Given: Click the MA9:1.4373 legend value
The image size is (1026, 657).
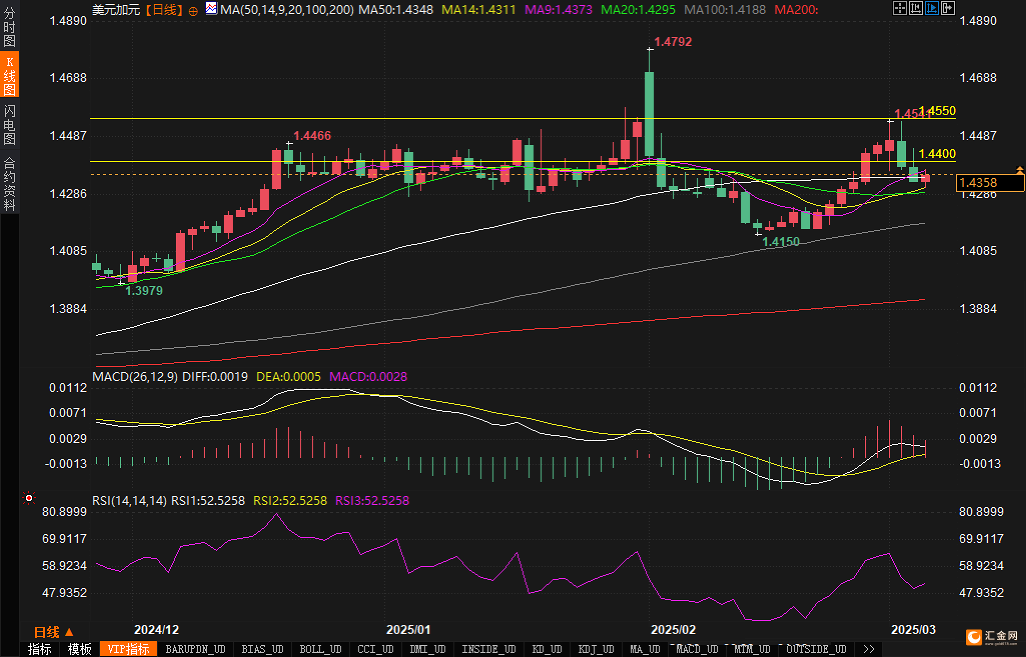Looking at the screenshot, I should (x=558, y=9).
